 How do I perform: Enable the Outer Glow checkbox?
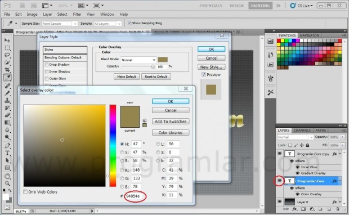[x=47, y=79]
